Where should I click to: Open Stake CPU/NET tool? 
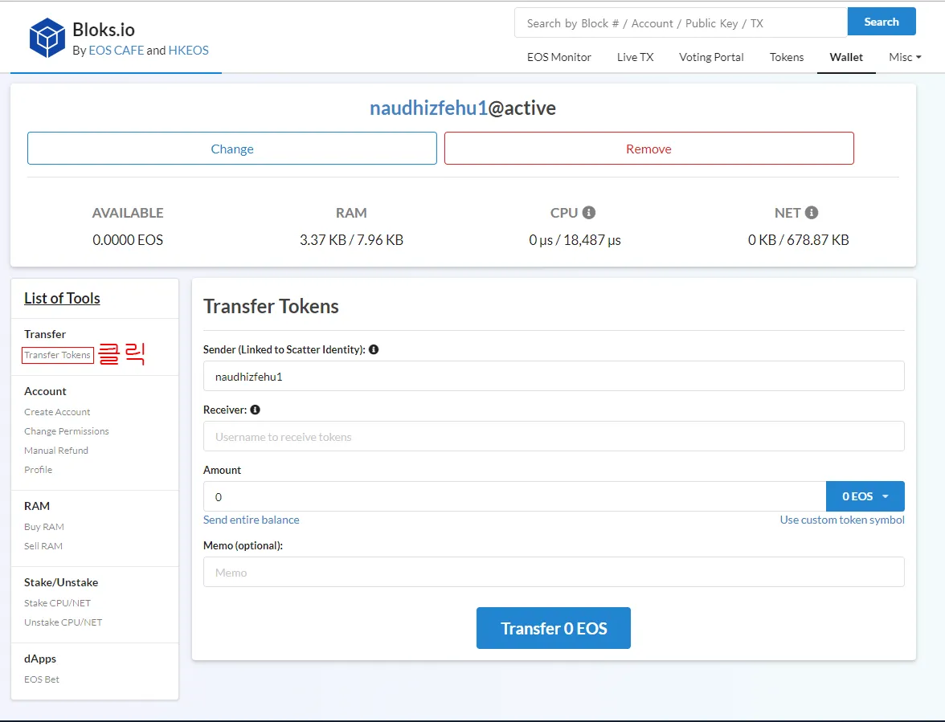(x=57, y=603)
